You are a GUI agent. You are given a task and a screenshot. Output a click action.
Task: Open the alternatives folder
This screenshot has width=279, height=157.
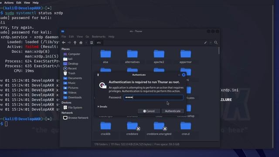[132, 57]
